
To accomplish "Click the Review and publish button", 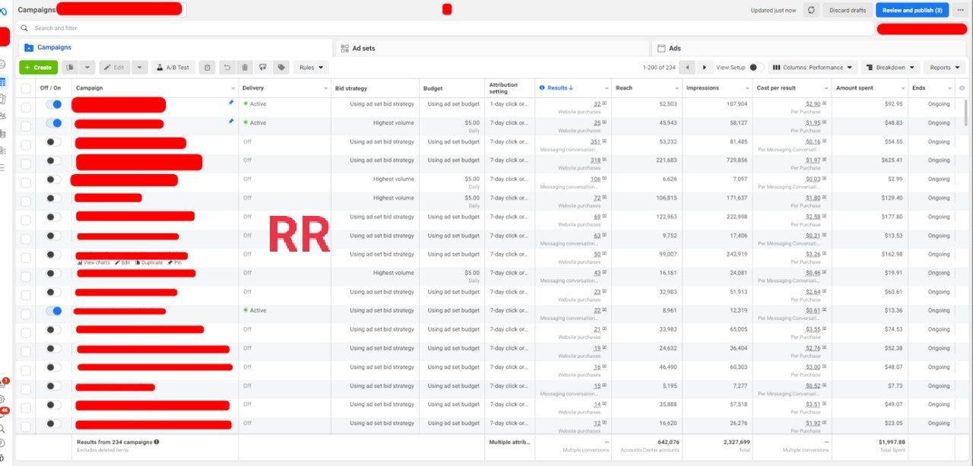I will point(912,10).
